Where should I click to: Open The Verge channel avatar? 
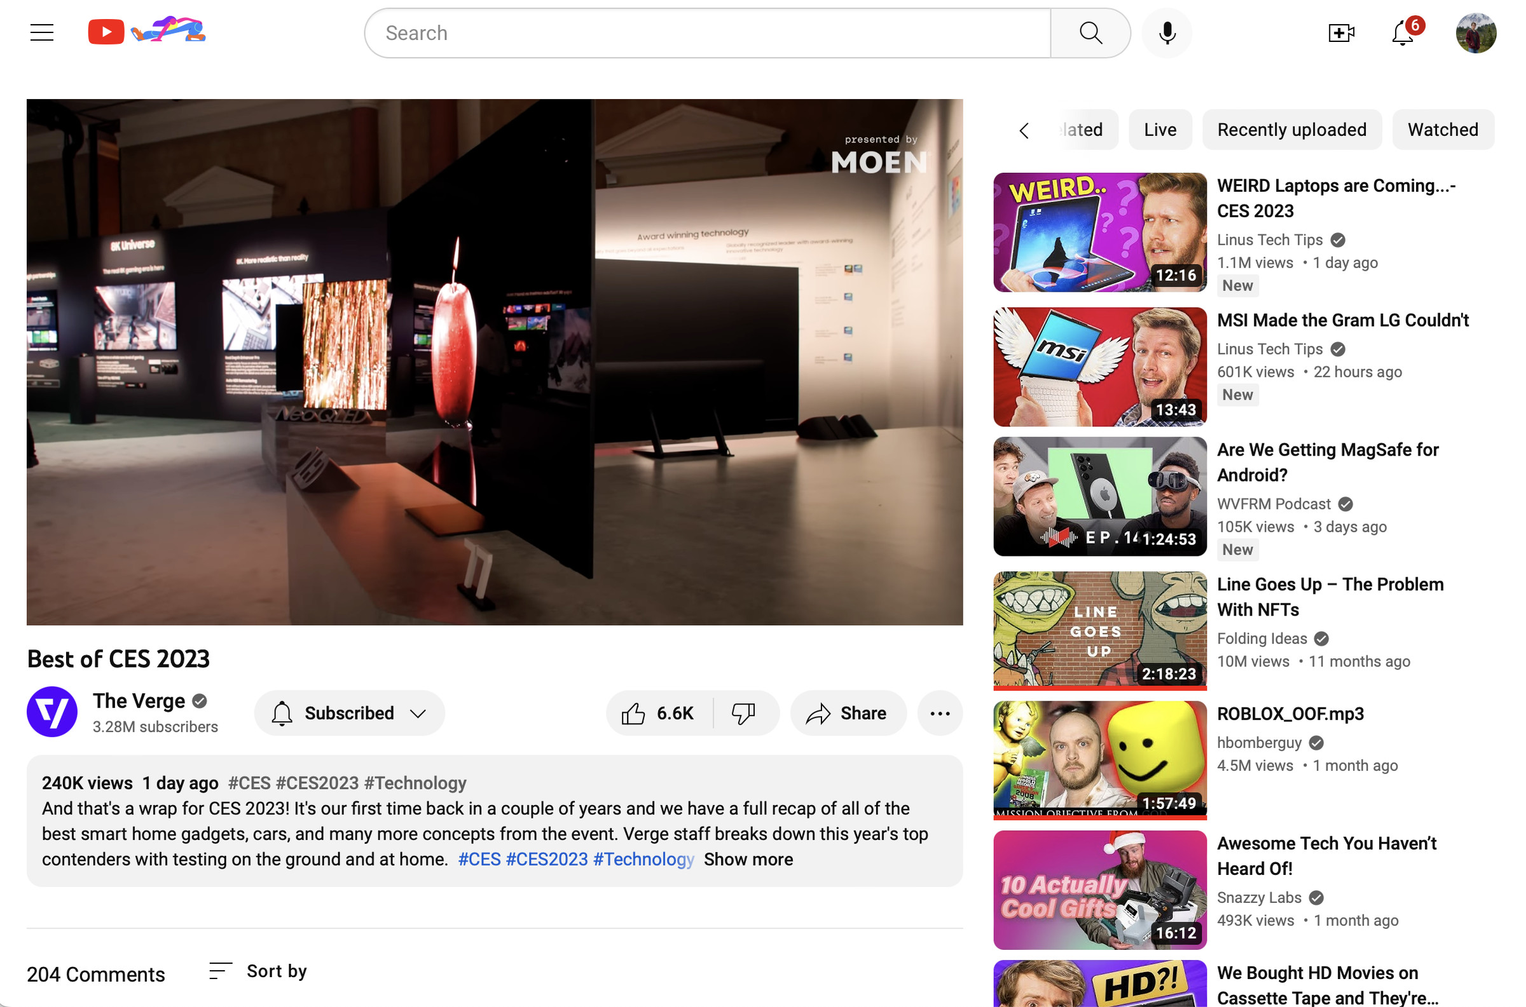(52, 712)
